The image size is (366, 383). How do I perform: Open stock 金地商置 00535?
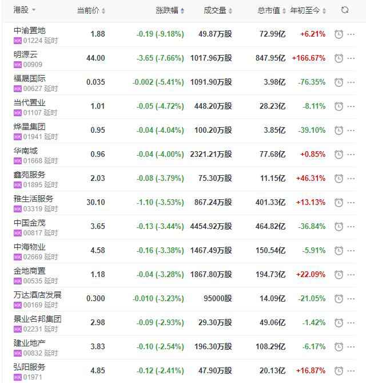(35, 276)
